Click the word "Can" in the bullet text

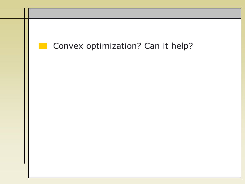(152, 46)
